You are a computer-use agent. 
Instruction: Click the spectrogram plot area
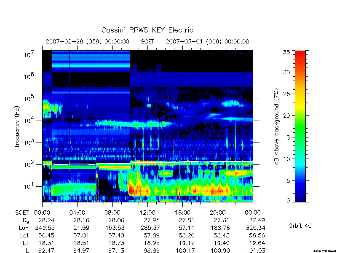(147, 126)
